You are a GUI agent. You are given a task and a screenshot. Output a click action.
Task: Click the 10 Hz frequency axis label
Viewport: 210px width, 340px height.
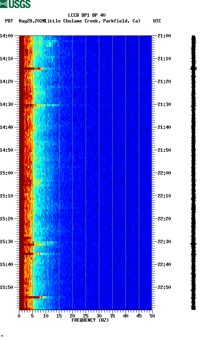pyautogui.click(x=46, y=316)
